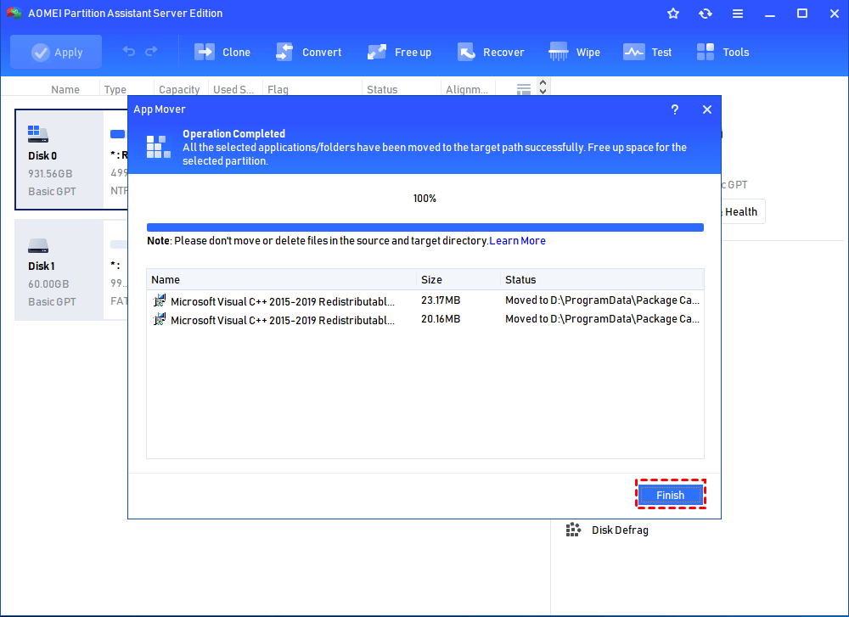849x617 pixels.
Task: Close the App Mover dialog
Action: pyautogui.click(x=706, y=109)
